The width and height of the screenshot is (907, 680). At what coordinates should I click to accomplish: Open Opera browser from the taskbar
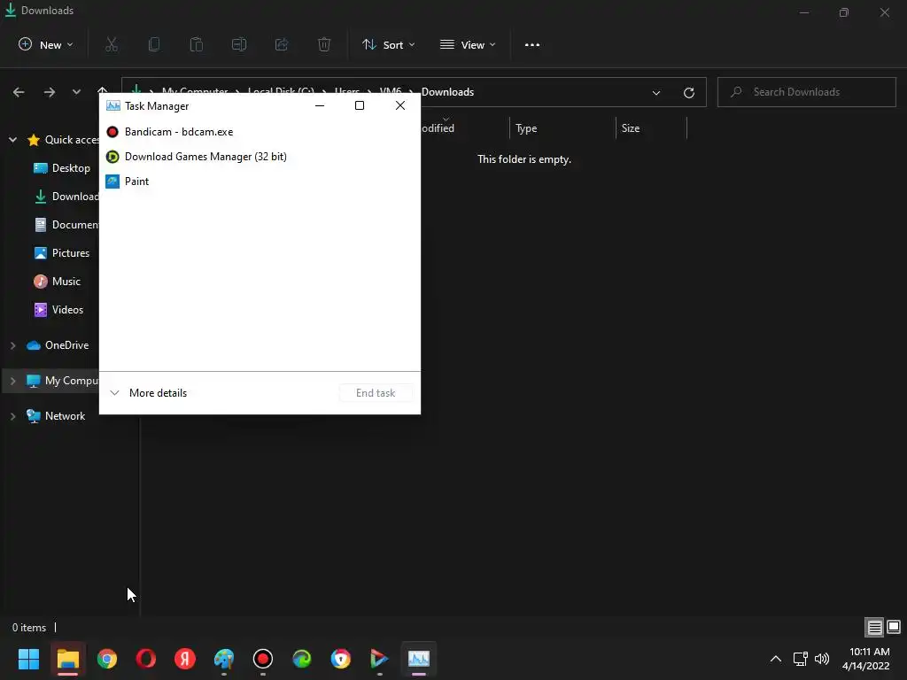tap(146, 659)
